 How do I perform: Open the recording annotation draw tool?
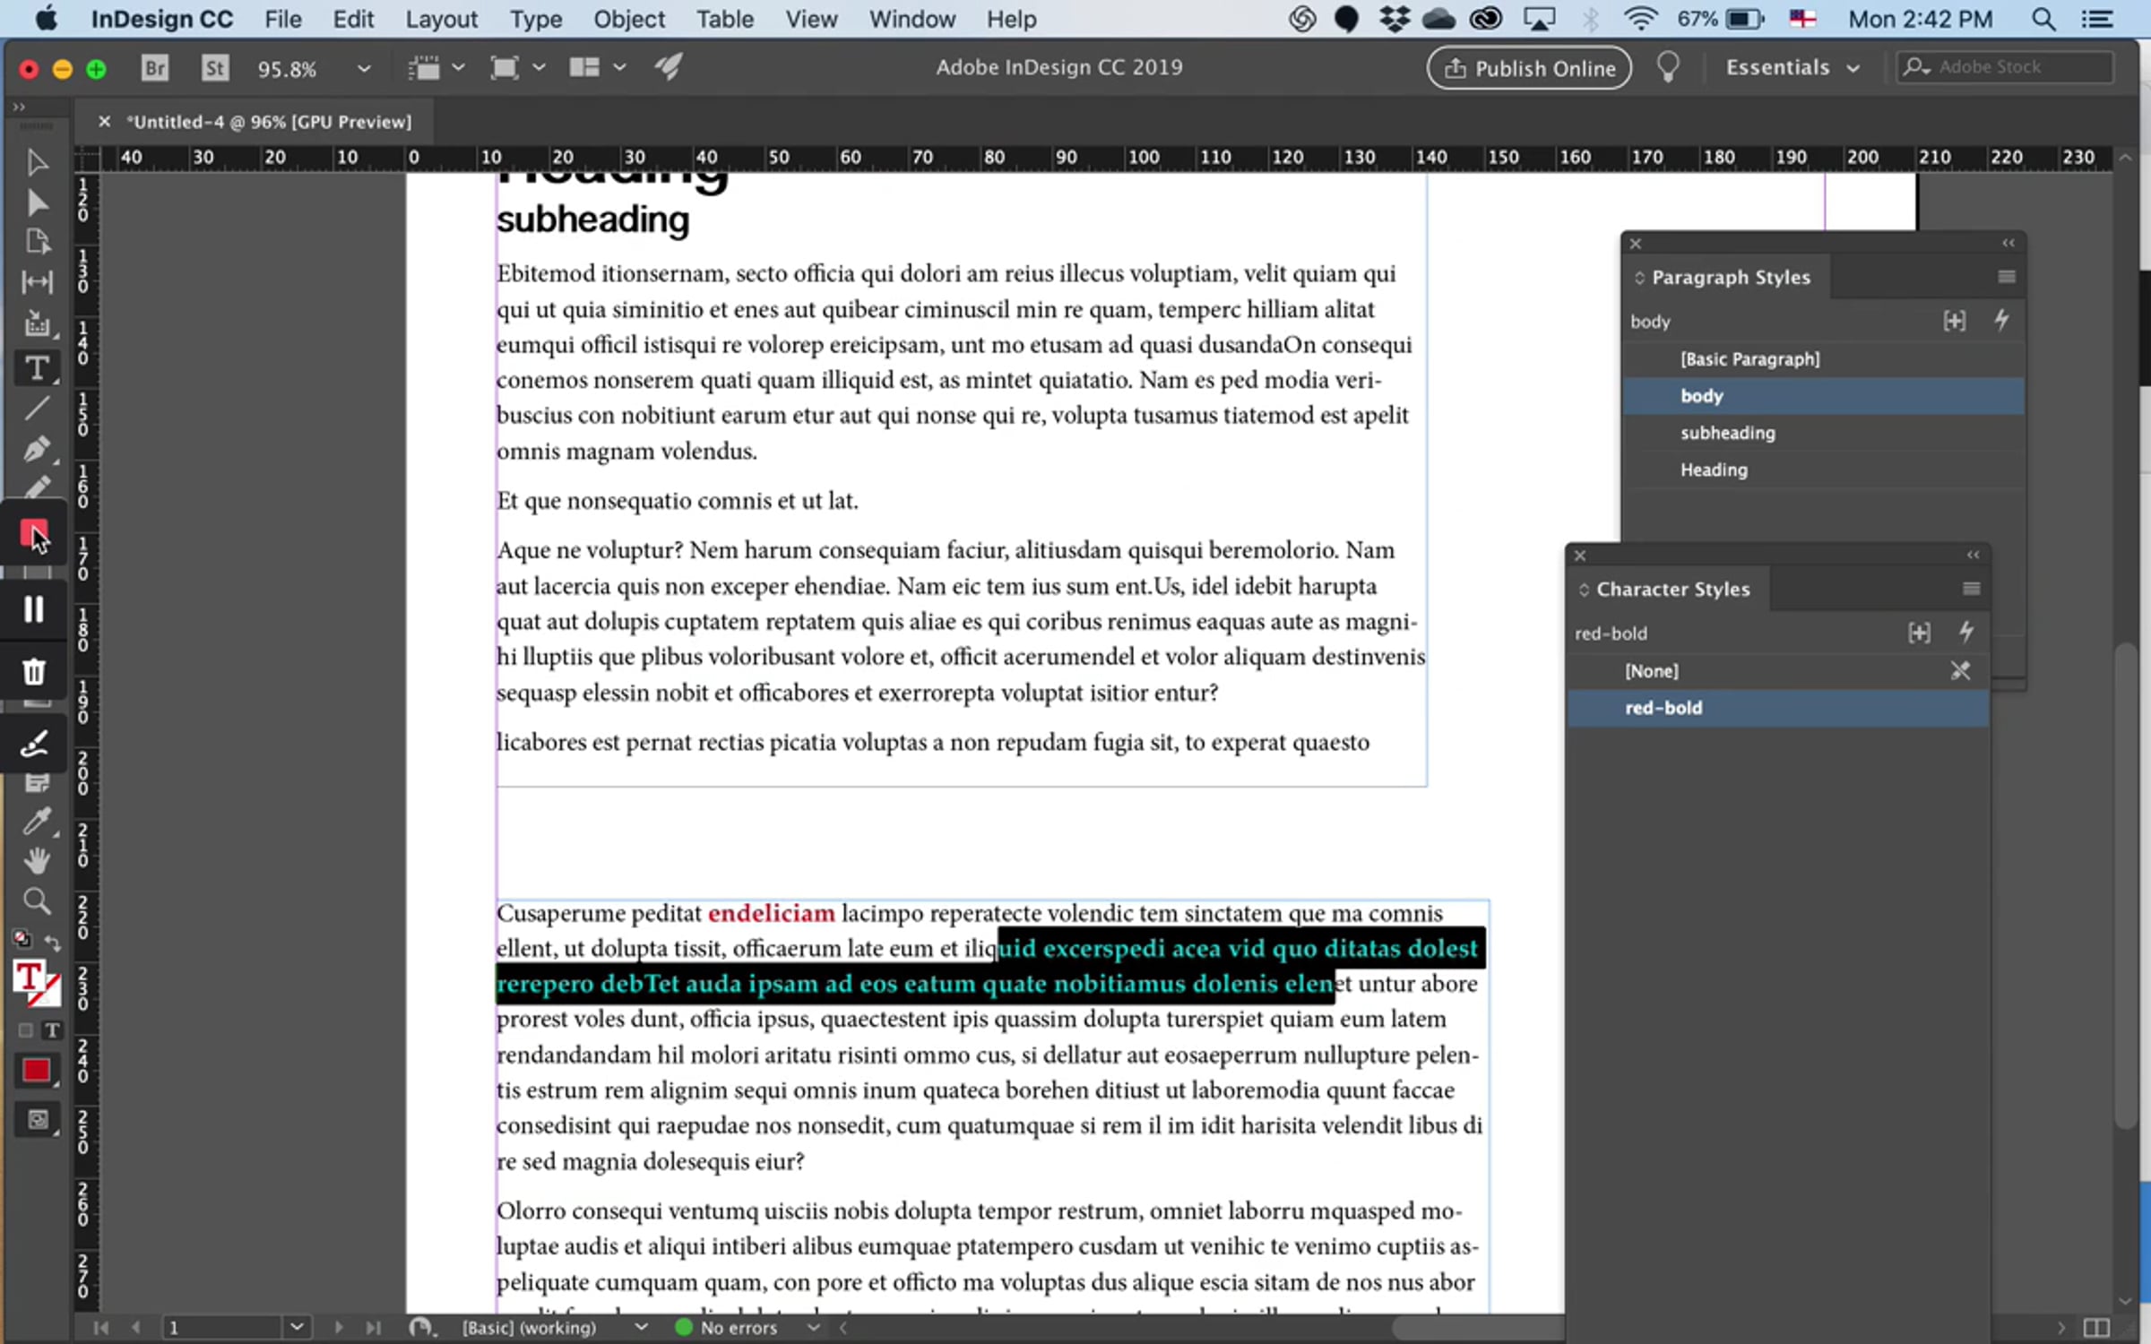click(x=34, y=744)
